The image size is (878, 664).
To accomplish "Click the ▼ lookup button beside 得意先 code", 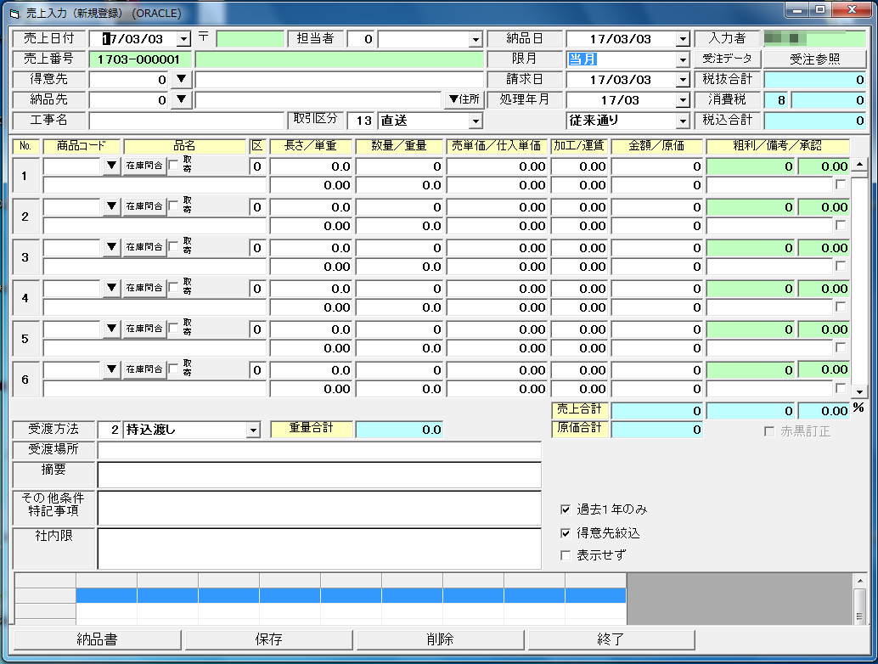I will (x=181, y=80).
